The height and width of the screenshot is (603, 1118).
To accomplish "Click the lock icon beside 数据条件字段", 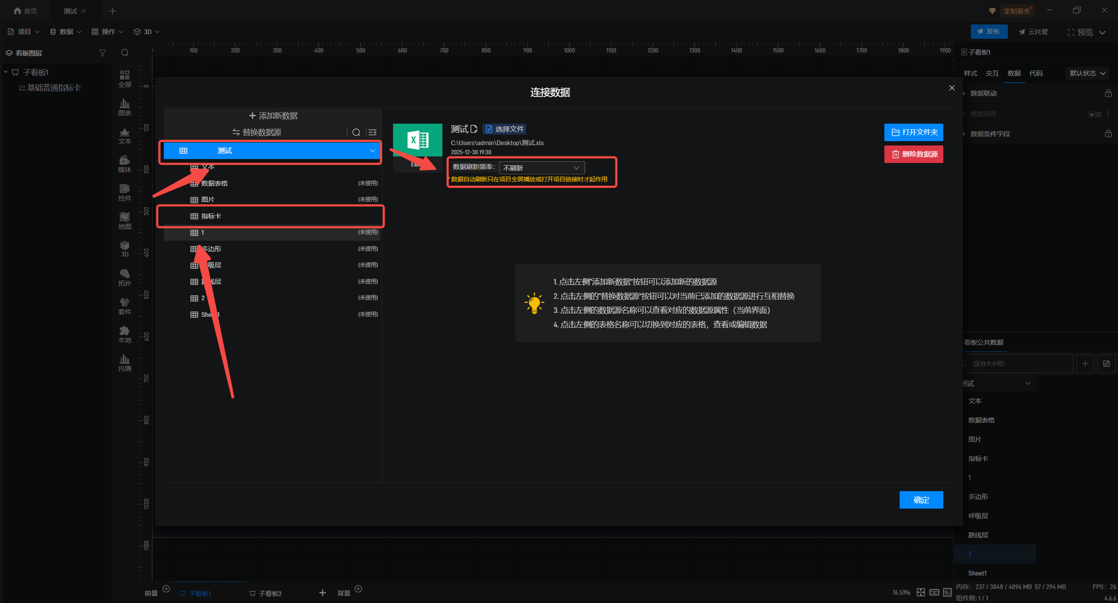I will coord(1108,134).
